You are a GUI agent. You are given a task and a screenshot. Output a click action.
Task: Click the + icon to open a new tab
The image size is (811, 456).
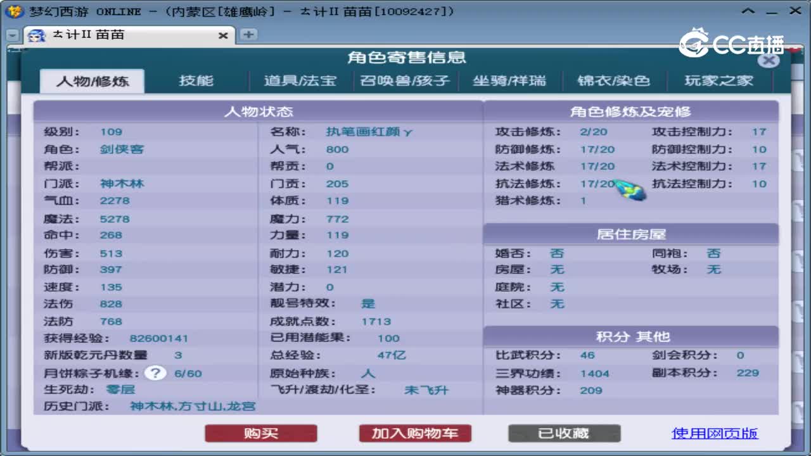(x=248, y=36)
